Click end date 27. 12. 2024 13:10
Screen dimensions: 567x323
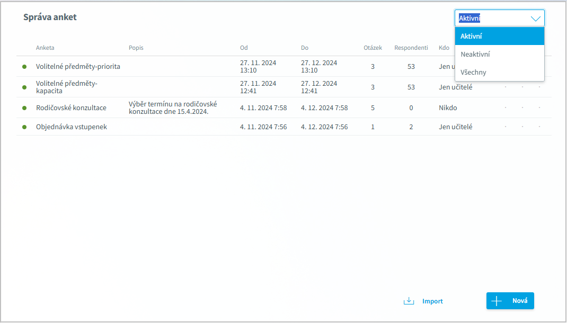pyautogui.click(x=319, y=67)
